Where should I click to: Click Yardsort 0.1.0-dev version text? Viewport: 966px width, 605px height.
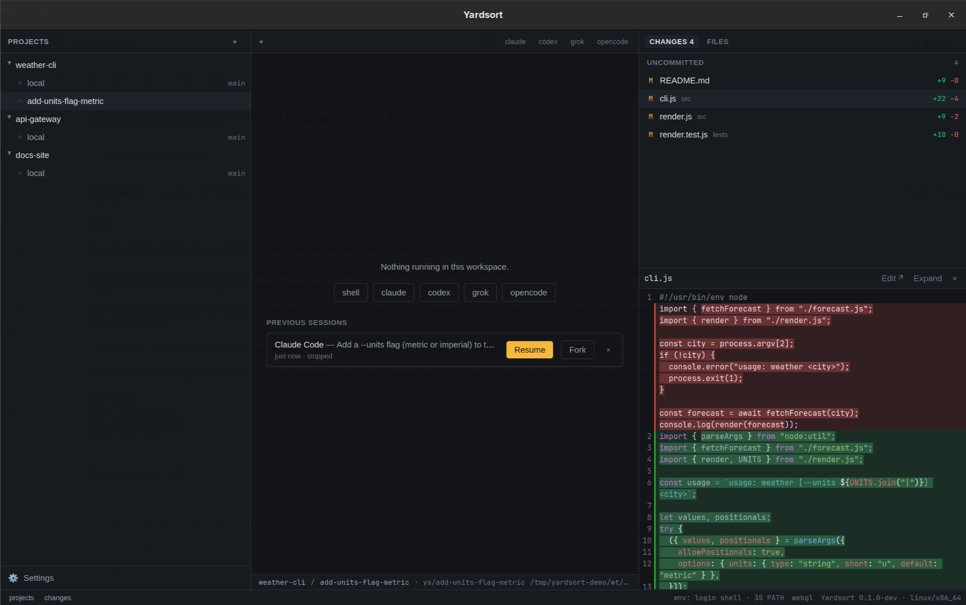pyautogui.click(x=859, y=598)
